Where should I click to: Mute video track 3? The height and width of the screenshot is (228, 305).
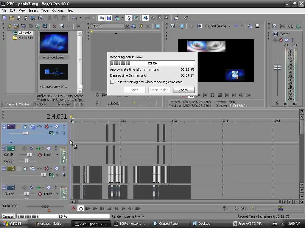click(x=57, y=169)
